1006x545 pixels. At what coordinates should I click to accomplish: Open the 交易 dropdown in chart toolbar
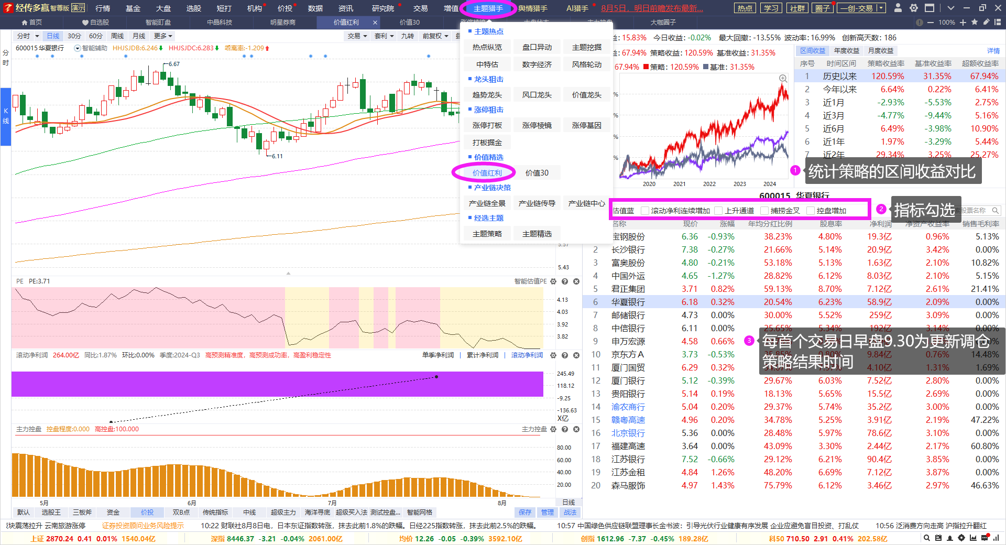[357, 36]
